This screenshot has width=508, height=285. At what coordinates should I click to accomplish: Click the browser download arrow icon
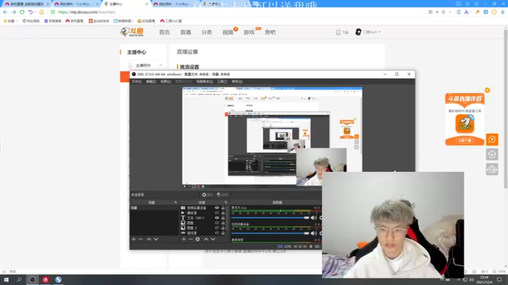[502, 12]
